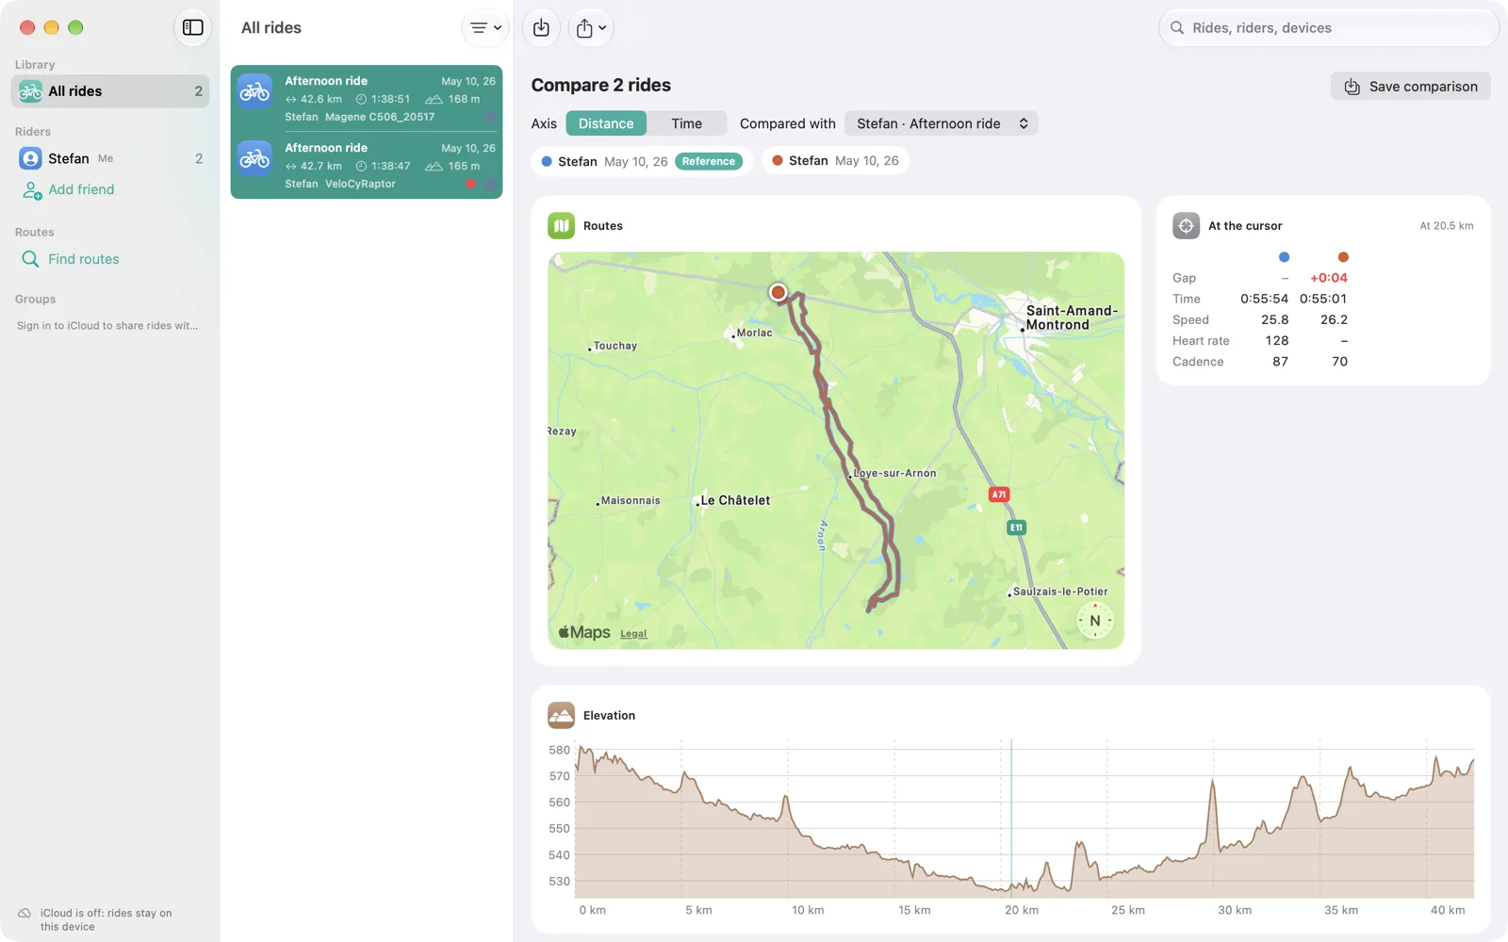1508x942 pixels.
Task: Click the Elevation panel mountain icon
Action: click(x=561, y=715)
